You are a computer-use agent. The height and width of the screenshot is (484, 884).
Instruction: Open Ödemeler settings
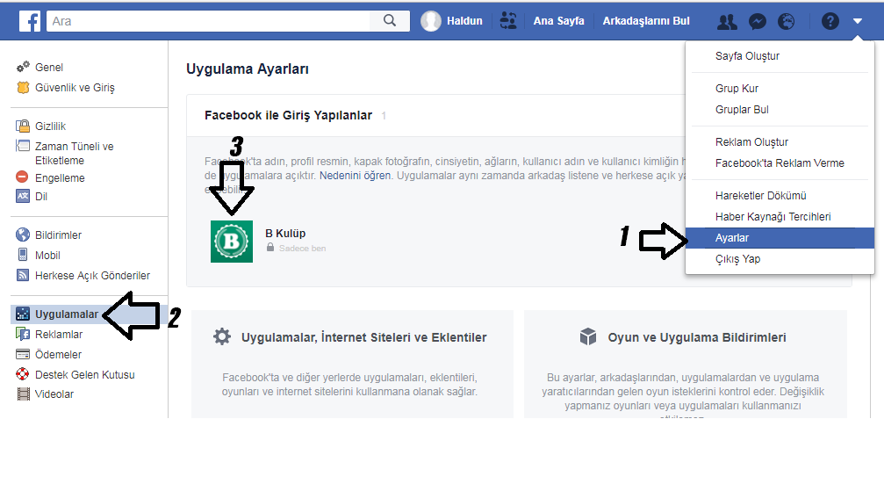(x=58, y=354)
